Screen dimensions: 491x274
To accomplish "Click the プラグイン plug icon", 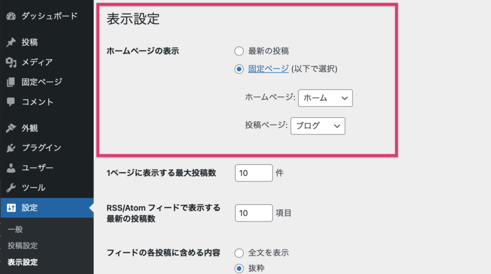I will point(11,148).
